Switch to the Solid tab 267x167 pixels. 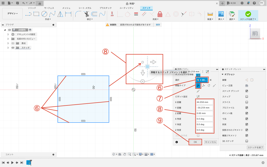point(32,8)
